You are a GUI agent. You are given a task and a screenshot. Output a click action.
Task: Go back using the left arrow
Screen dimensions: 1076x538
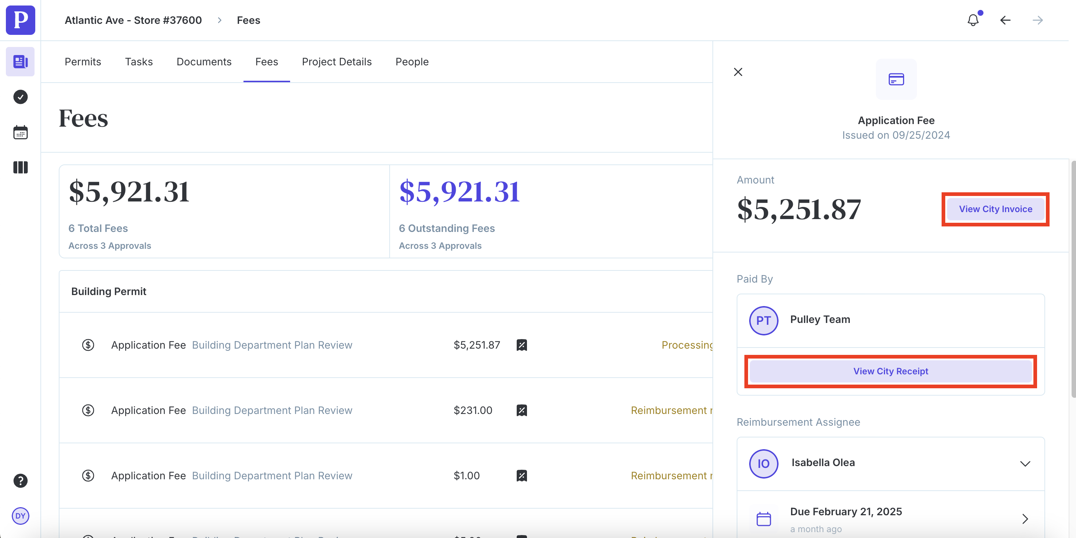coord(1005,20)
